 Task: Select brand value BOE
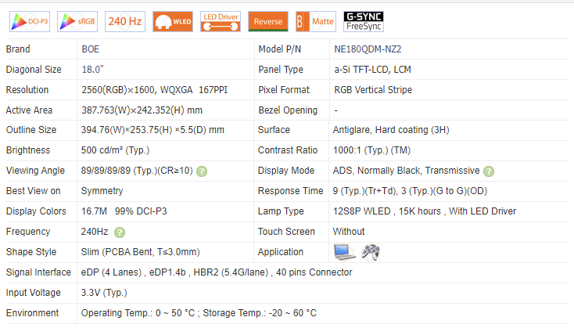pyautogui.click(x=91, y=49)
